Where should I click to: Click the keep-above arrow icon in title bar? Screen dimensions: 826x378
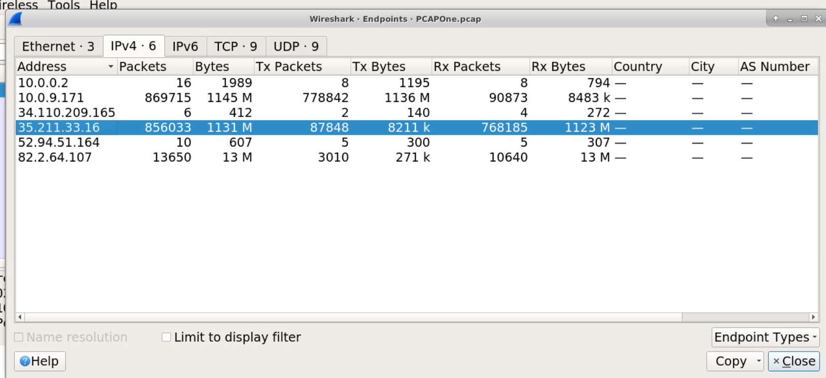[776, 19]
